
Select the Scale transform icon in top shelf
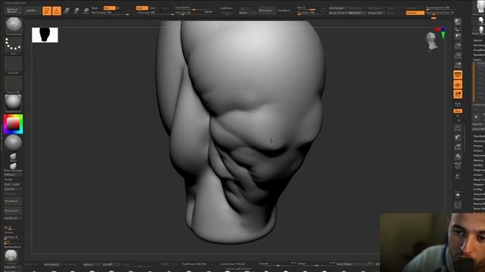tap(77, 11)
